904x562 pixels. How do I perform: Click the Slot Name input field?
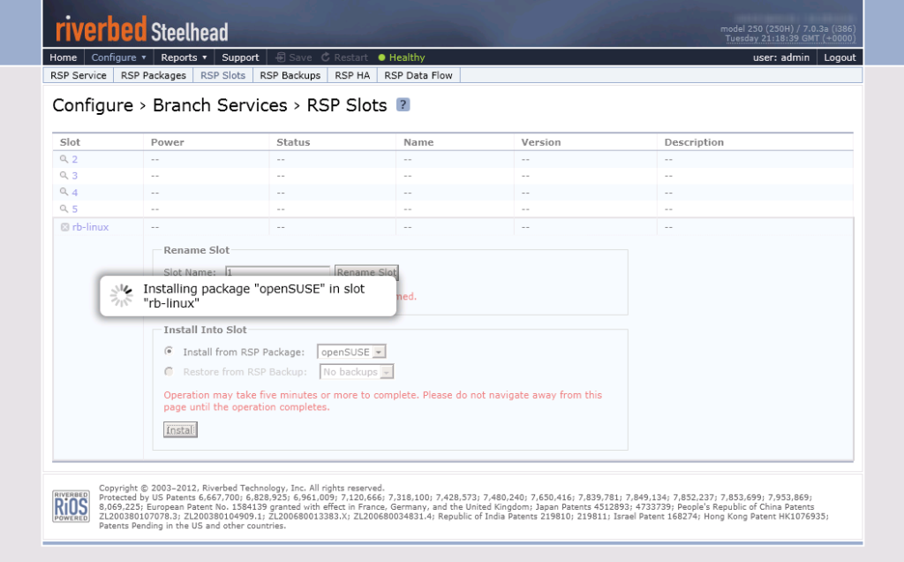pos(277,272)
